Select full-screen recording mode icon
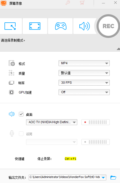The width and height of the screenshot is (120, 183). [x=35, y=26]
